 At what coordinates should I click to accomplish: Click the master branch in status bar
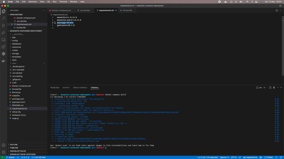tap(11, 157)
